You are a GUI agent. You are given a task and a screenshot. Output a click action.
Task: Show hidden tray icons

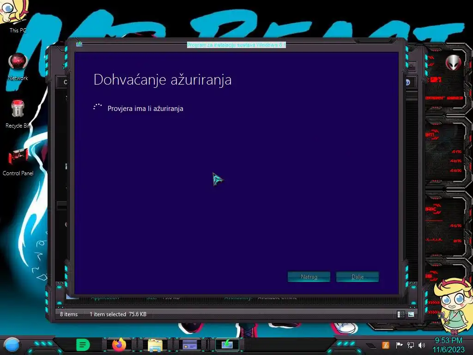click(x=371, y=345)
